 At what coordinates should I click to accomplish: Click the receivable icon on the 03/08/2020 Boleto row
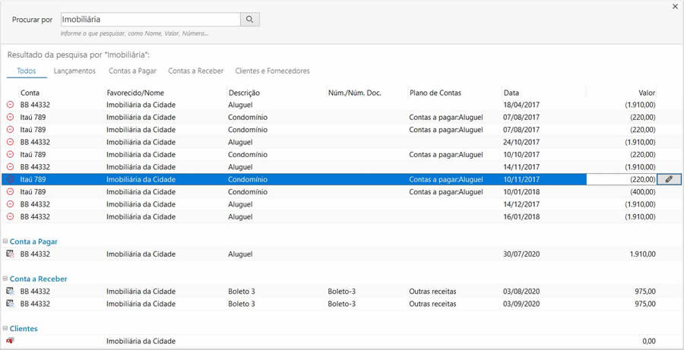(10, 292)
